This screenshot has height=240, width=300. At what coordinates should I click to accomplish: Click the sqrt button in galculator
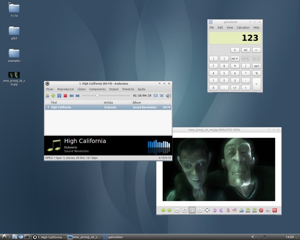[256, 66]
